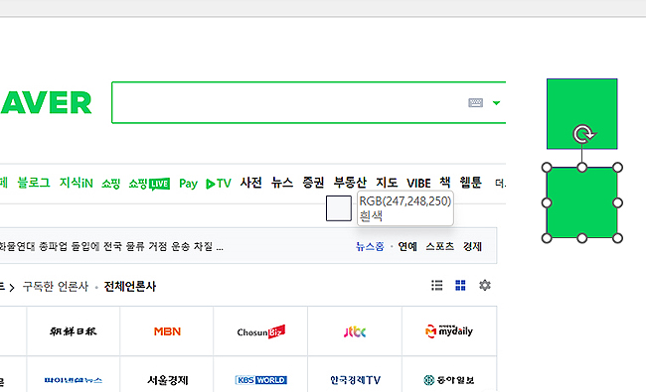Screen dimensions: 646x392
Task: Open the 연예 news link
Action: pyautogui.click(x=407, y=246)
